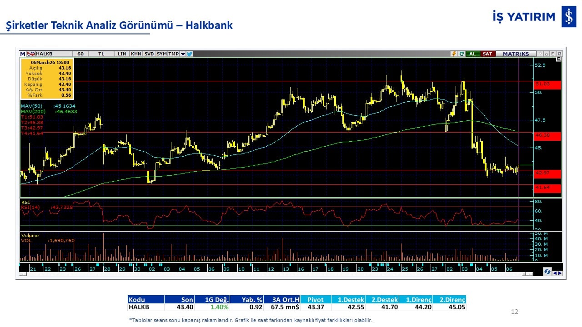Toggle the SVD chart option

pos(149,54)
